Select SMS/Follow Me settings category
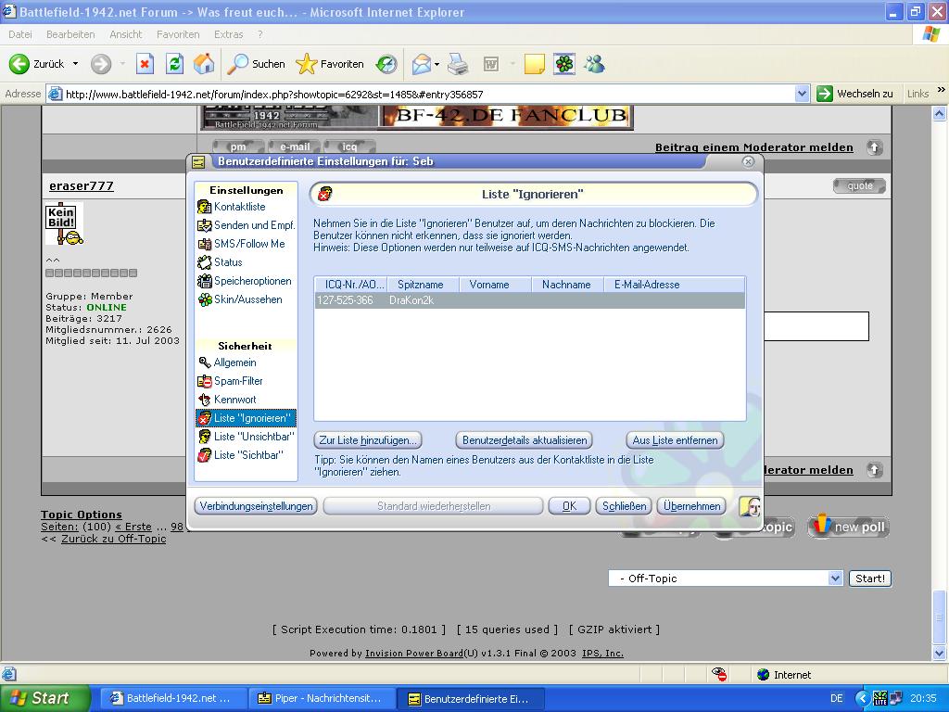This screenshot has width=949, height=712. [241, 244]
